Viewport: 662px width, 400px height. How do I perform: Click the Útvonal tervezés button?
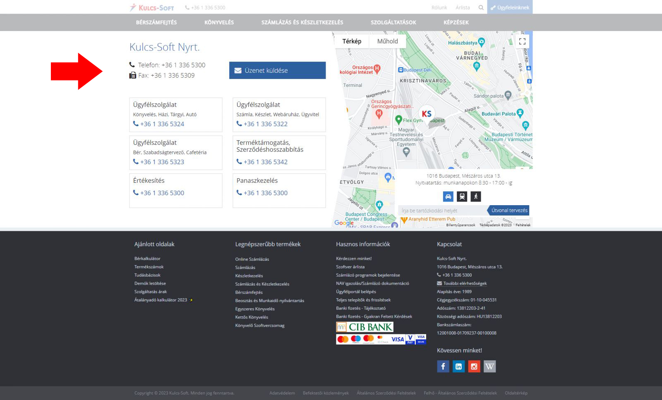pyautogui.click(x=508, y=210)
